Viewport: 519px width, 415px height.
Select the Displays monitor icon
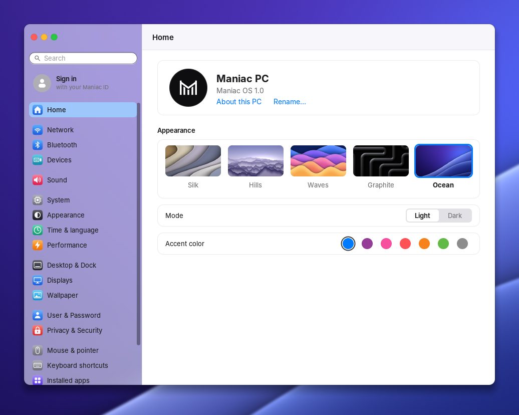(x=38, y=280)
